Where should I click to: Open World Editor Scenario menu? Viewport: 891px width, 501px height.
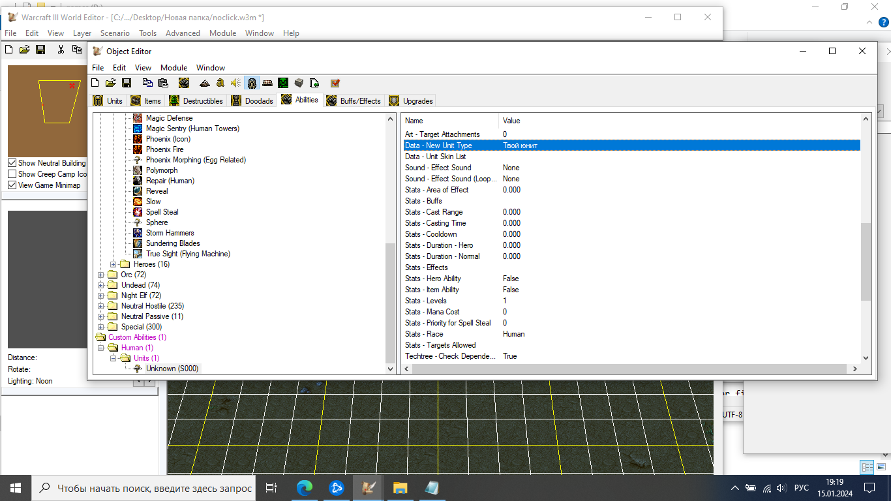[115, 33]
